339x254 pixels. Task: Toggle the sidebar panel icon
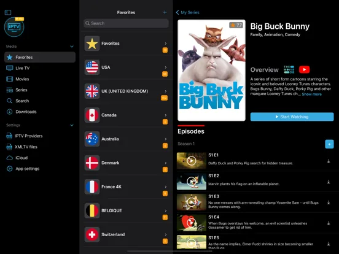(x=8, y=12)
